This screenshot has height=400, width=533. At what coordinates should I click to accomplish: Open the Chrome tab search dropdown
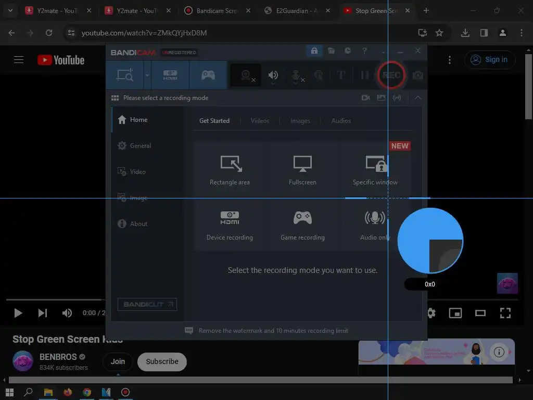(x=10, y=10)
